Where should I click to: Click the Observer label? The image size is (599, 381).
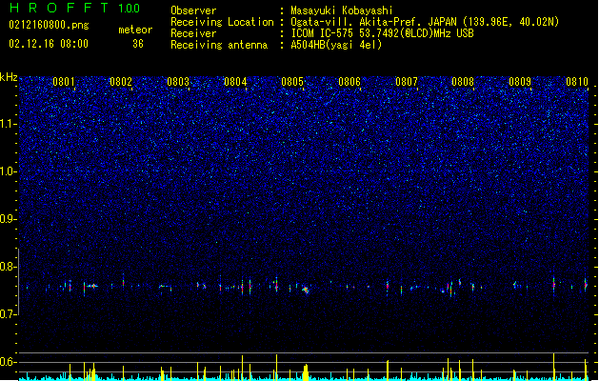(x=193, y=10)
